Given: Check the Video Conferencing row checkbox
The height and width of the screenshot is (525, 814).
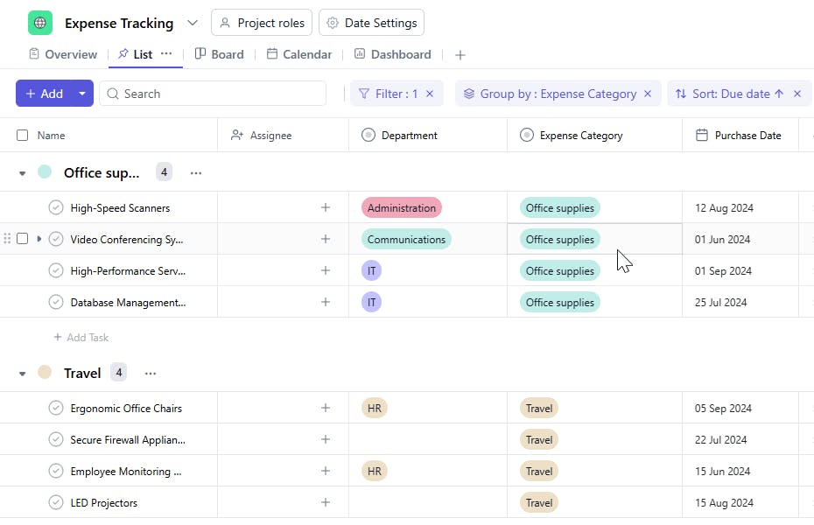Looking at the screenshot, I should click(x=23, y=239).
